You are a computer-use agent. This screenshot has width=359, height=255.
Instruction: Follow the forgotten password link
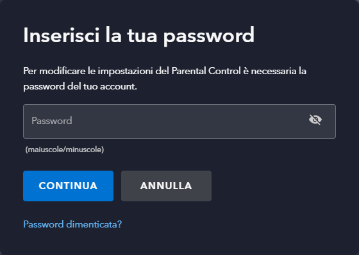click(72, 224)
